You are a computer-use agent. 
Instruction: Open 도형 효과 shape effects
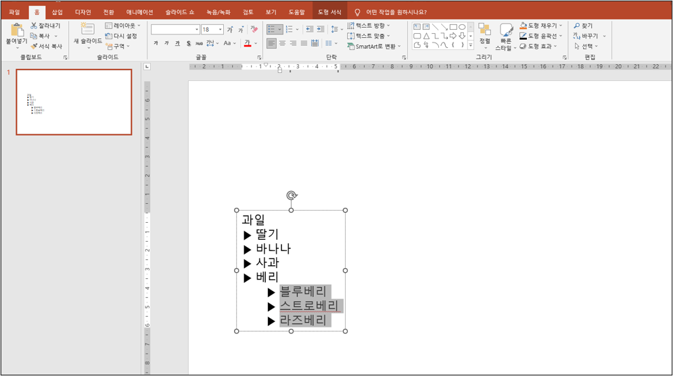click(x=538, y=47)
